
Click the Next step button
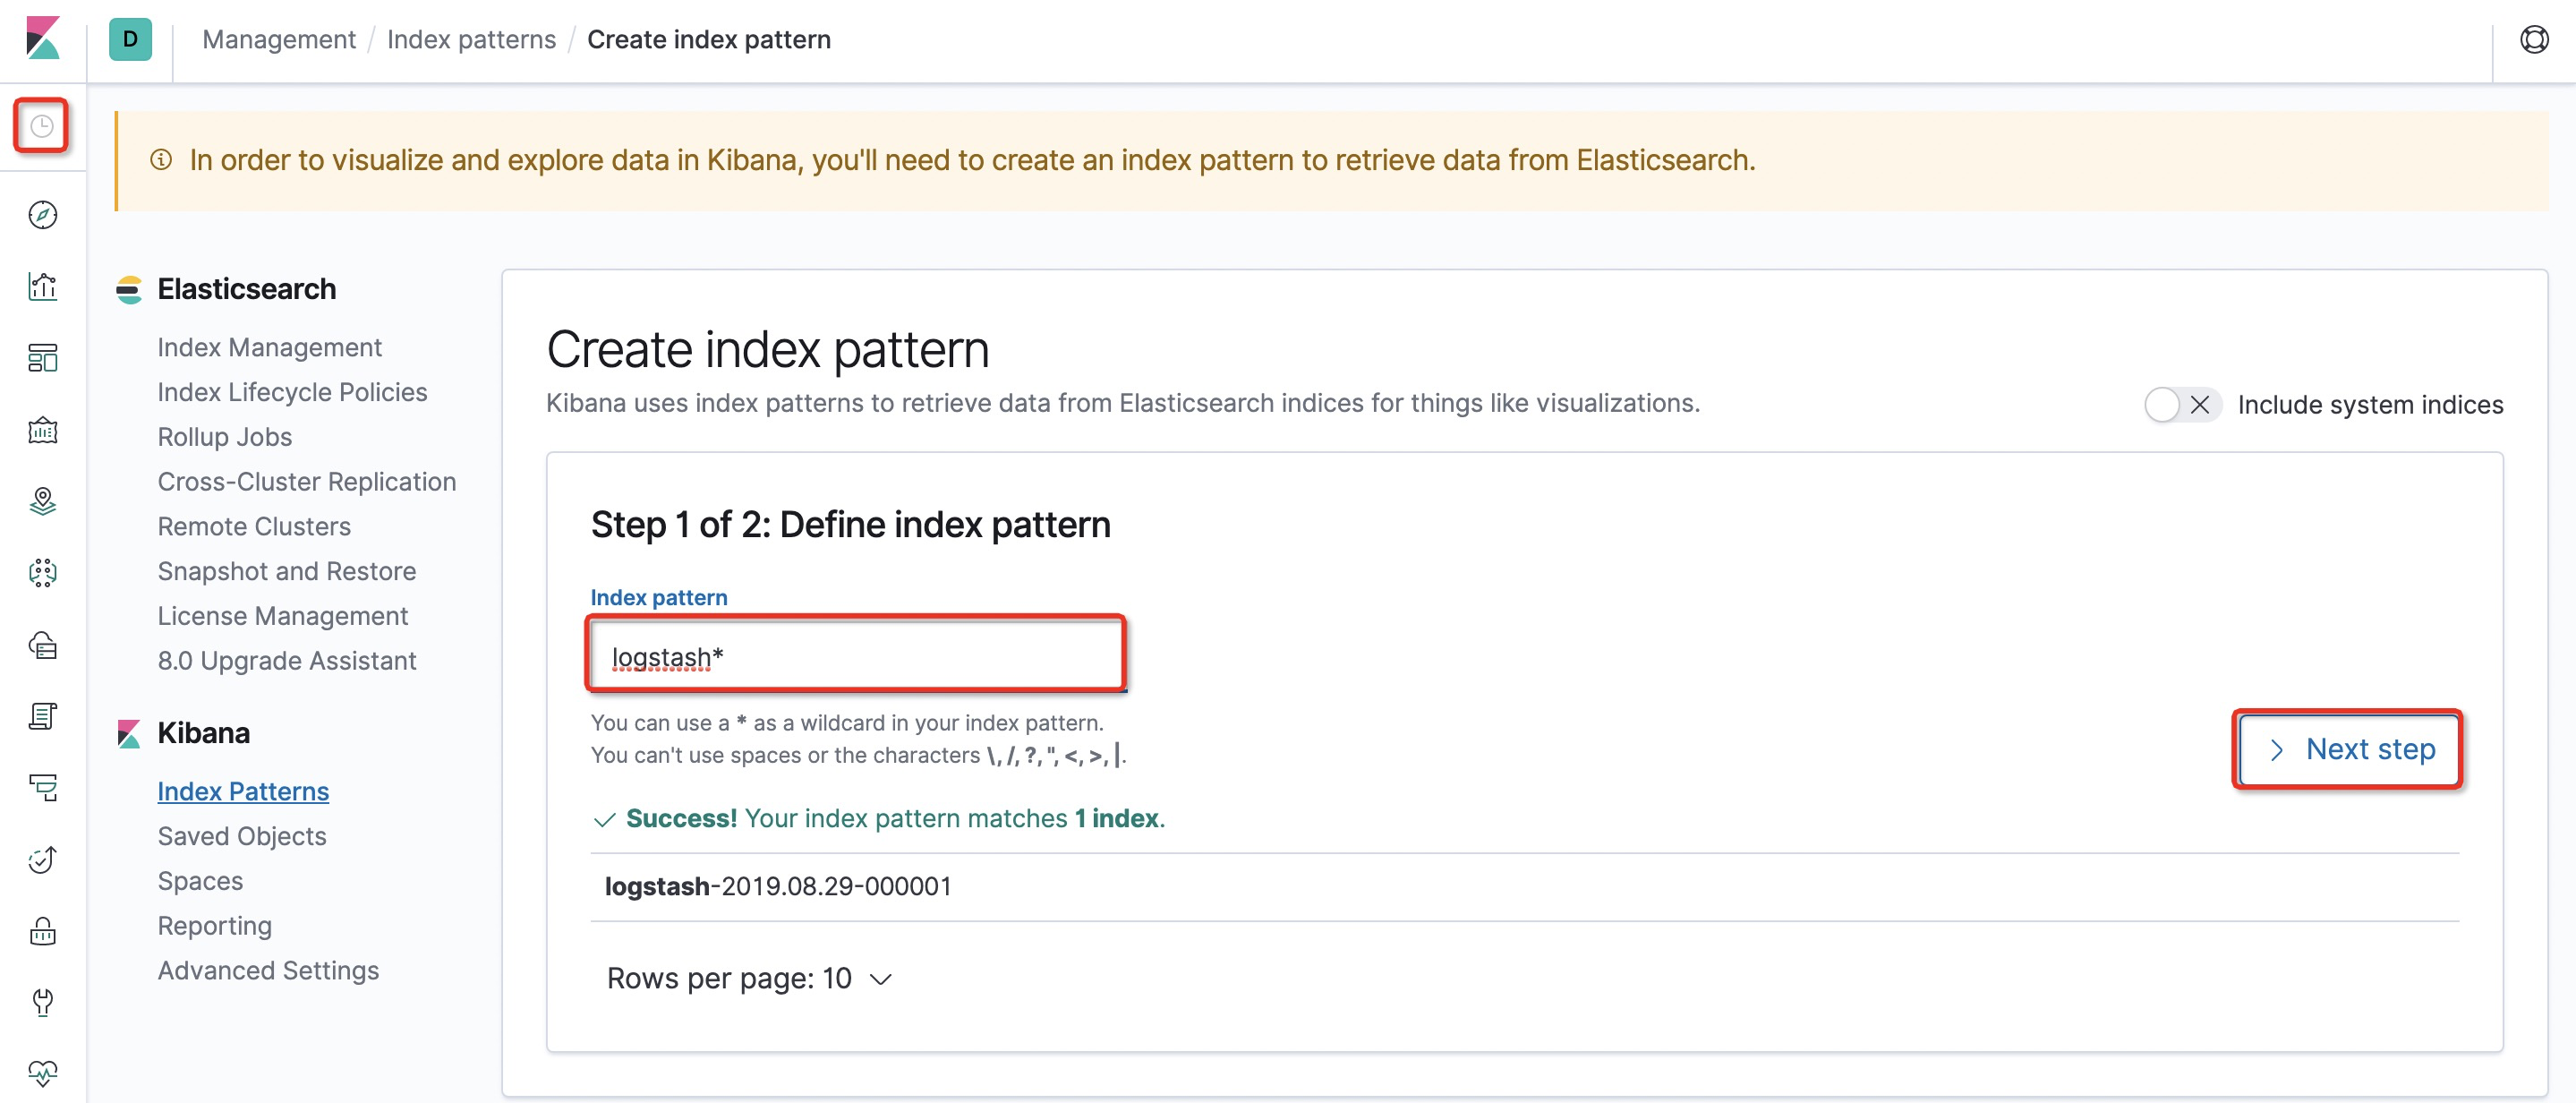(2347, 749)
